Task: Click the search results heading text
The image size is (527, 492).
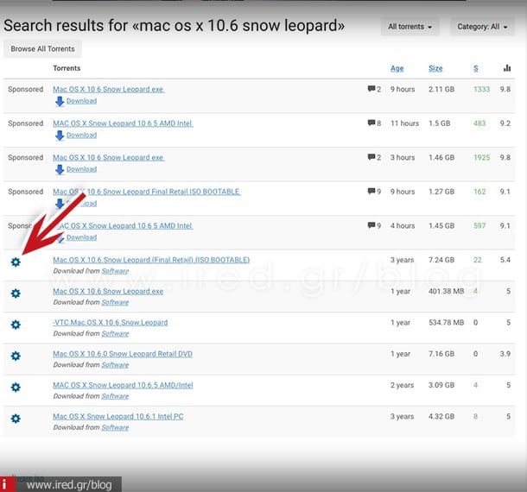Action: [175, 26]
